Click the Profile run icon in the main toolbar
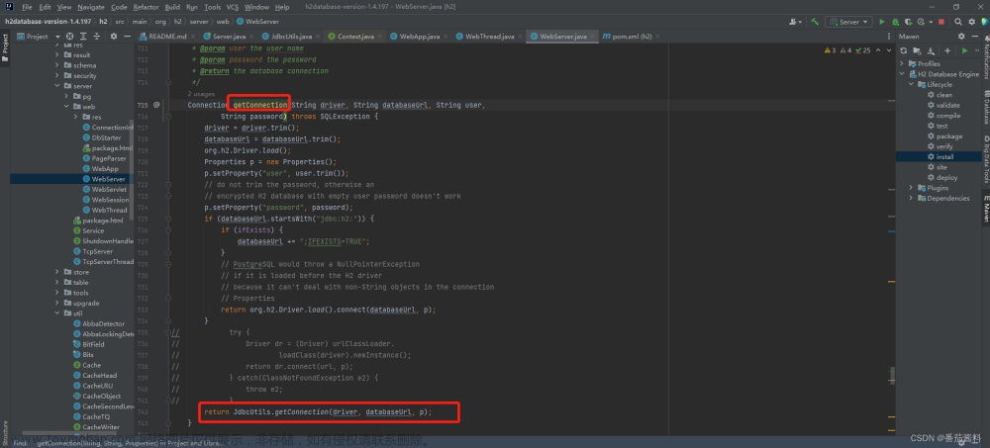Screen dimensions: 990x448 (920, 22)
